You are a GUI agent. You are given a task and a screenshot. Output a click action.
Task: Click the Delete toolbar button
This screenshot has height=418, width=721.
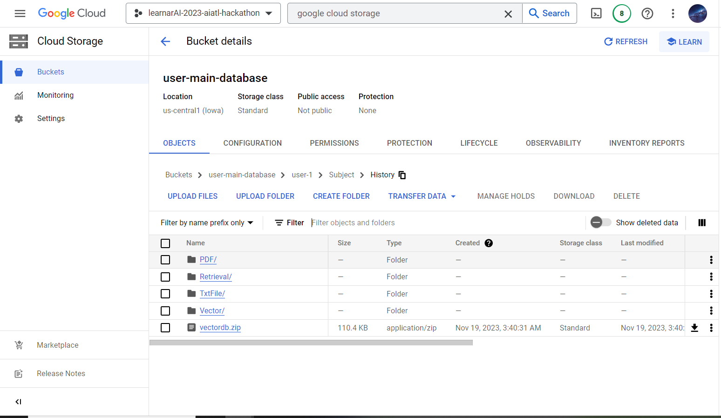tap(626, 196)
